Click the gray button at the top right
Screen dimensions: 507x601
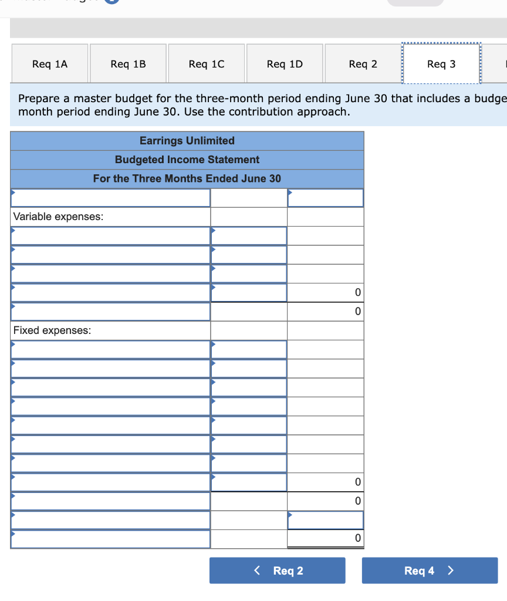click(x=415, y=2)
